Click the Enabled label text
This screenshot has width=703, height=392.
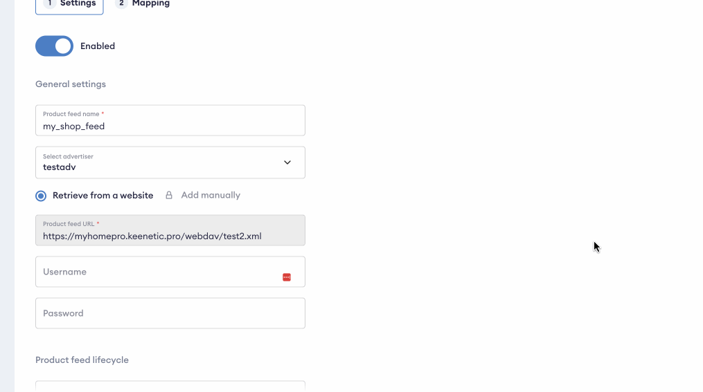(98, 46)
